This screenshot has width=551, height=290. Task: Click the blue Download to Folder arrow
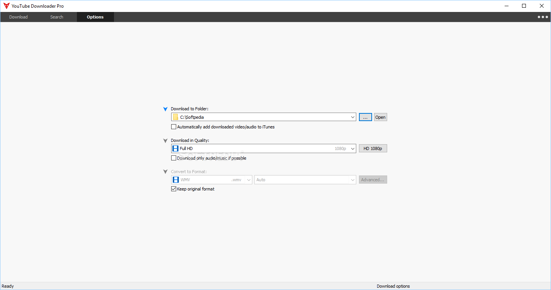(165, 109)
